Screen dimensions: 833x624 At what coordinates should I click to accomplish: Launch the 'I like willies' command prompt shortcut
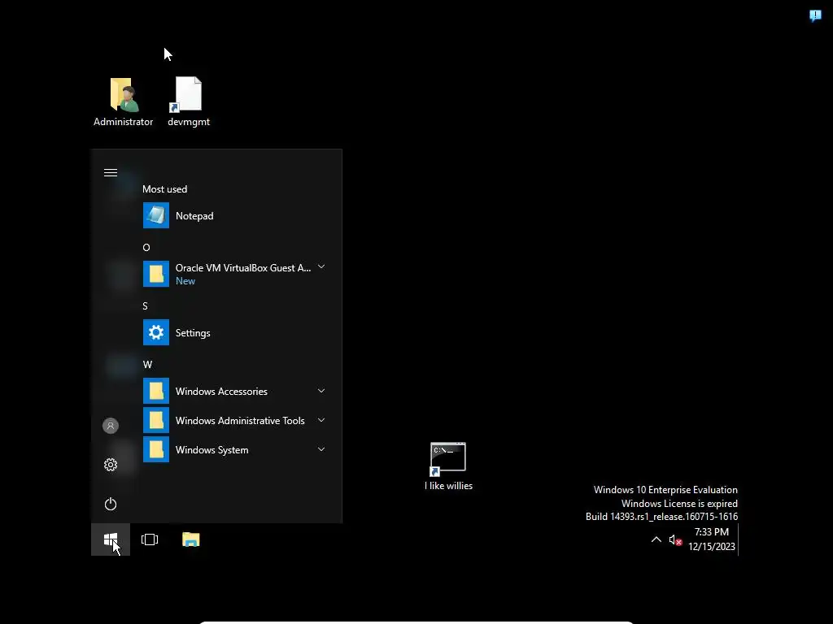pos(448,466)
